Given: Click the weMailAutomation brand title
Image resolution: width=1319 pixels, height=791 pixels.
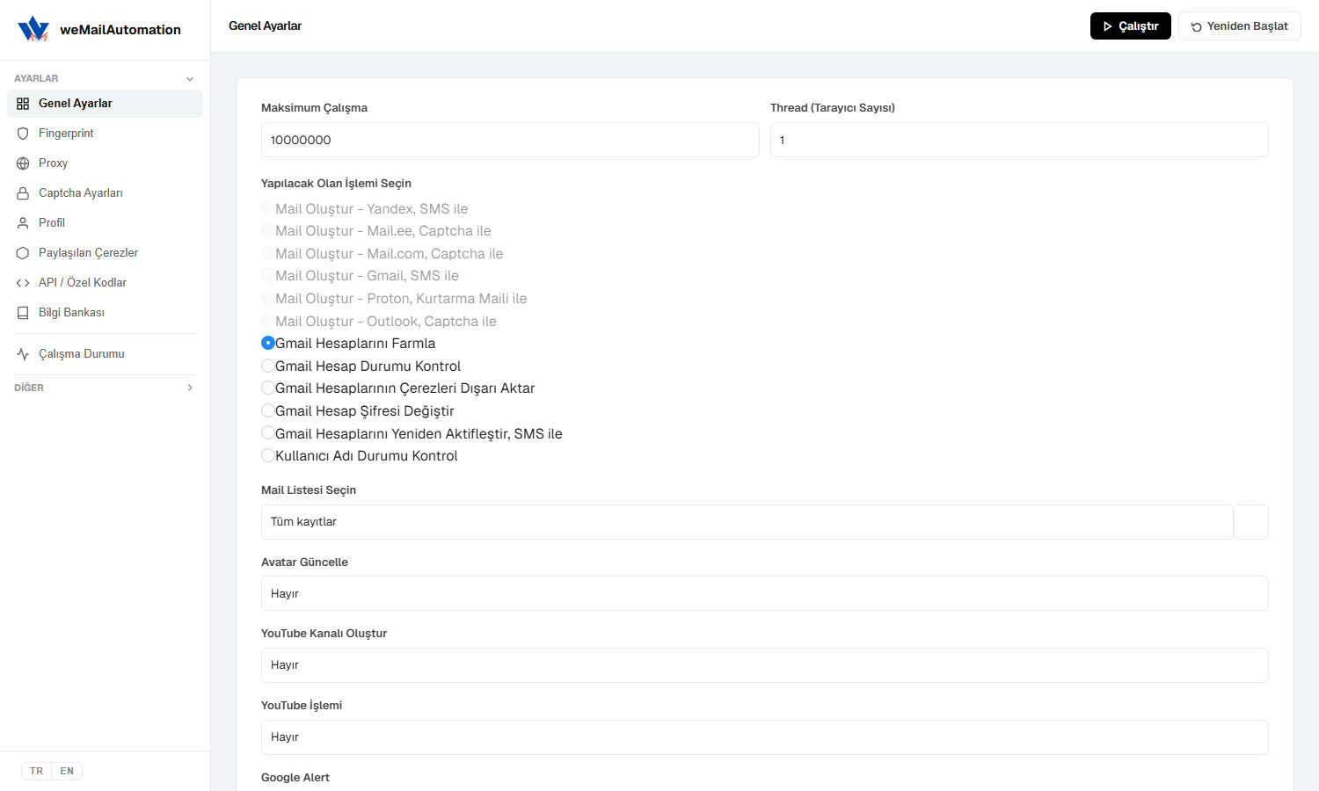Looking at the screenshot, I should pos(120,30).
